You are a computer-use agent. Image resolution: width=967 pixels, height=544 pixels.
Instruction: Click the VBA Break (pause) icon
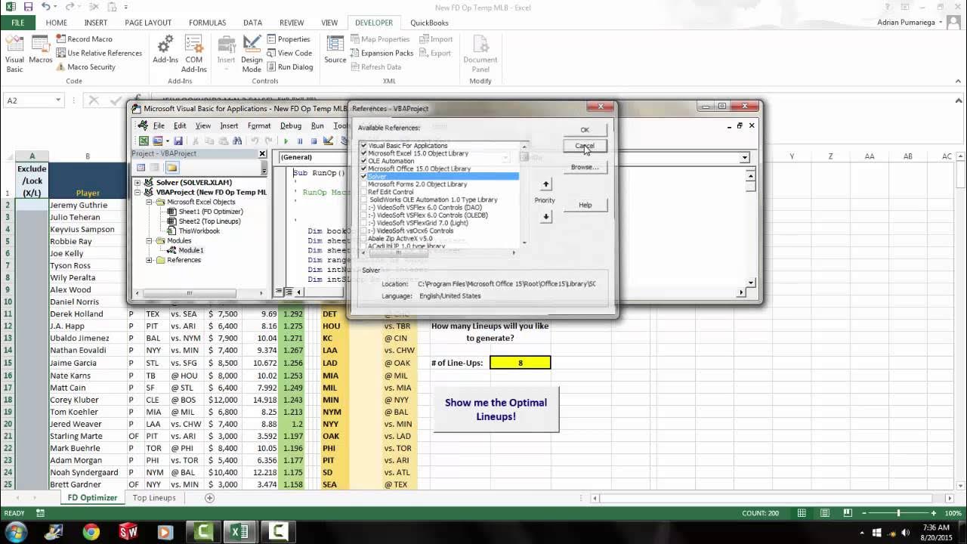300,141
